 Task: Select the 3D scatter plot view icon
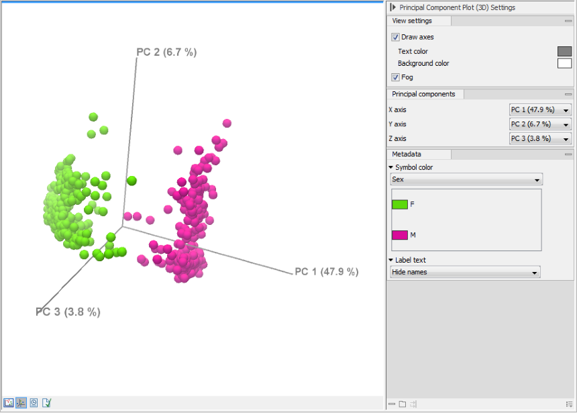[21, 404]
